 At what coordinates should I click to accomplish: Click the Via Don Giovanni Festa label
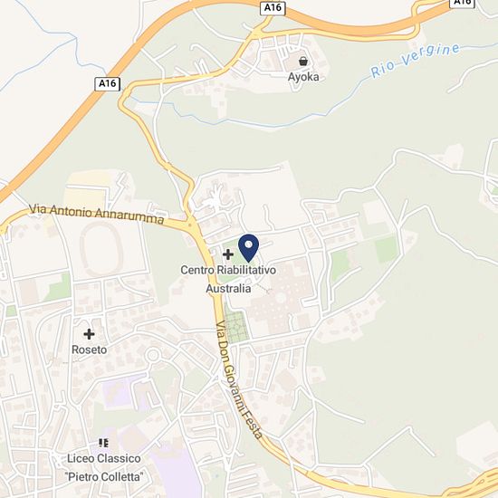(238, 379)
